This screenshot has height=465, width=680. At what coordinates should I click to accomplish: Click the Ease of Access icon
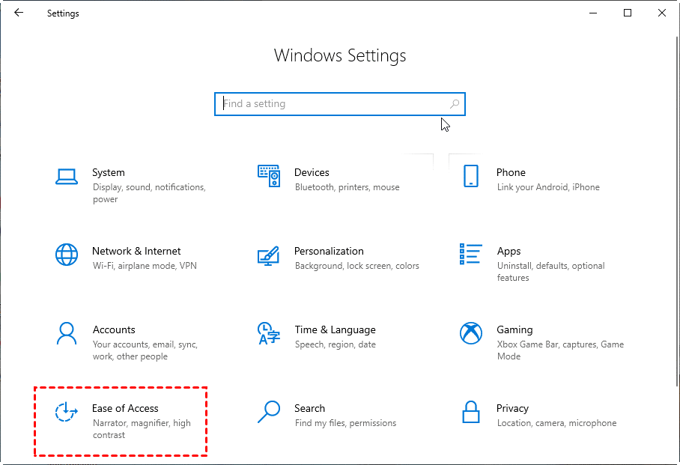(x=67, y=412)
